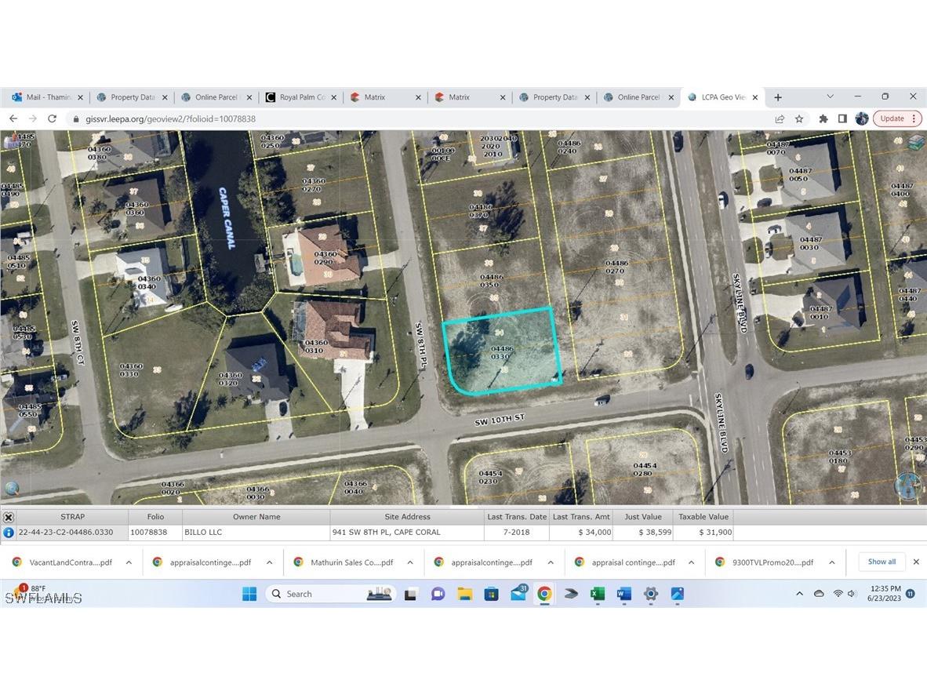
Task: Open the share icon in the address bar
Action: (780, 118)
